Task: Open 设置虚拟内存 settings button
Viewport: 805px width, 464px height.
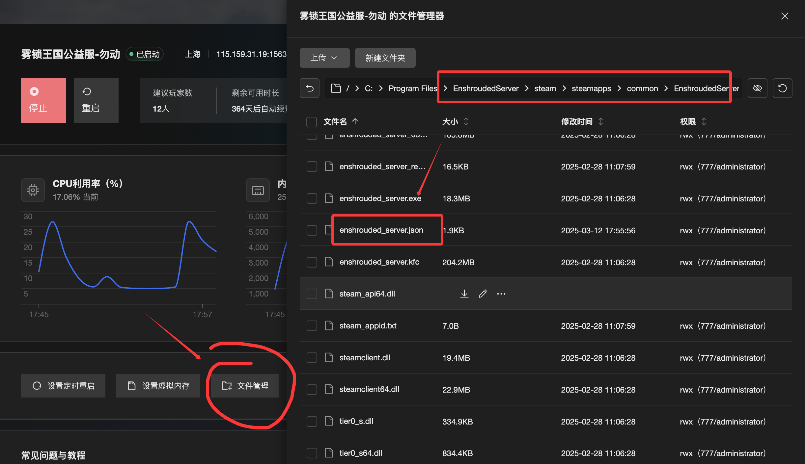Action: 158,386
